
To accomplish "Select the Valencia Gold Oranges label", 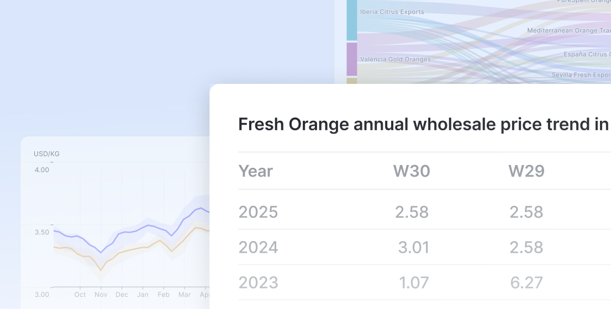I will (x=395, y=59).
